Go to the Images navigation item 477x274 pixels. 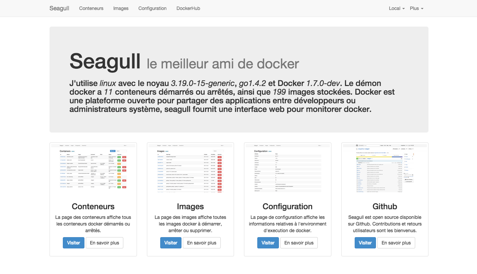(121, 8)
